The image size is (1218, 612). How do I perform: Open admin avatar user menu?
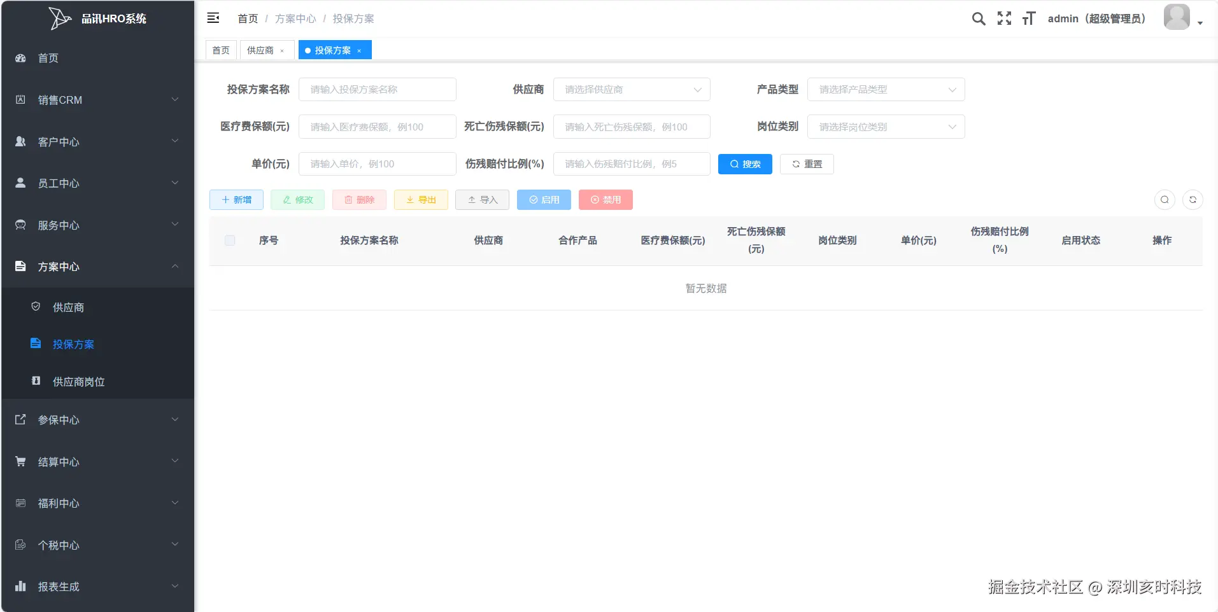(x=1183, y=17)
